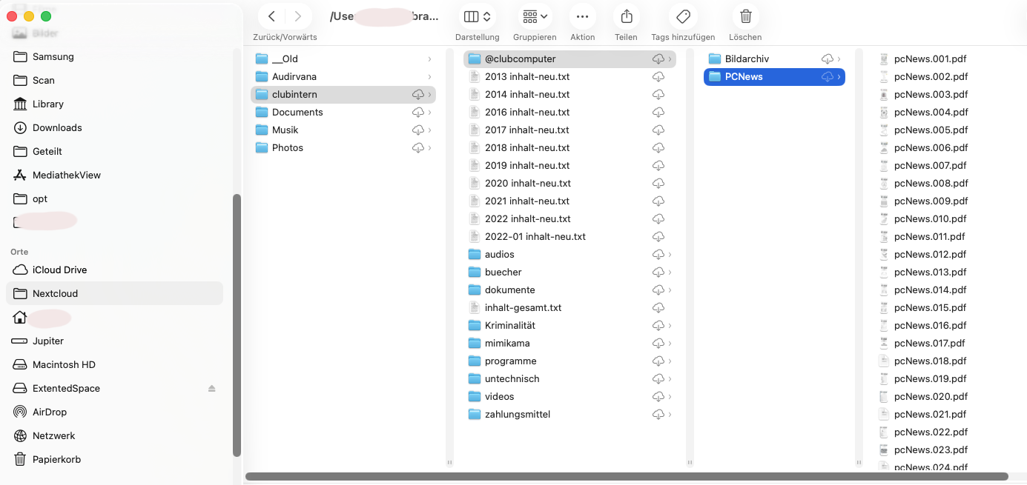
Task: Expand the Audirvana folder chevron
Action: click(x=429, y=77)
